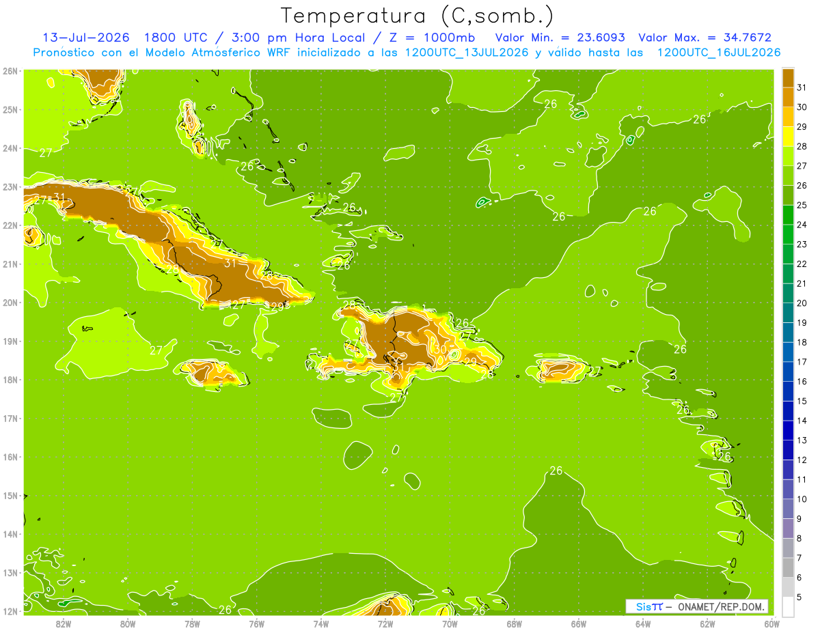Click the '29' value on the color scale
Viewport: 820px width, 633px height.
coord(802,127)
